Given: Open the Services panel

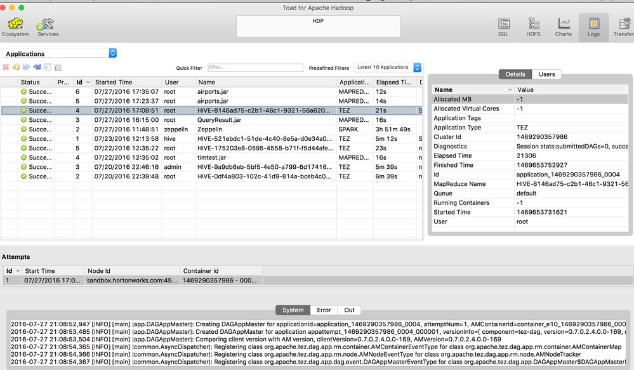Looking at the screenshot, I should pos(44,26).
